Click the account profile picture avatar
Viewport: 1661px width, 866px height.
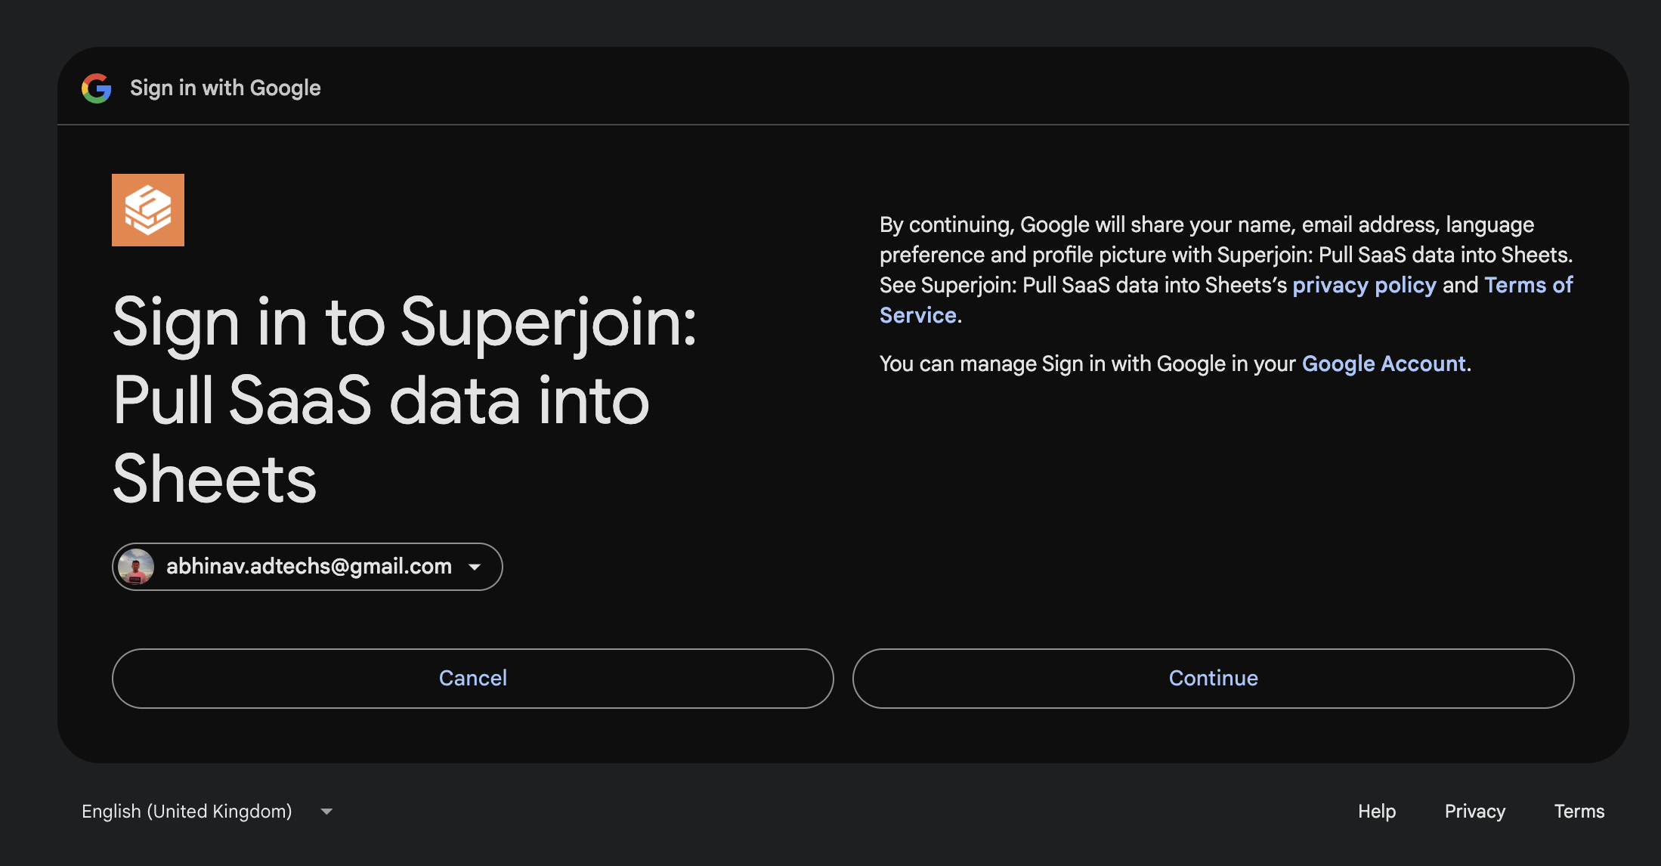click(137, 567)
